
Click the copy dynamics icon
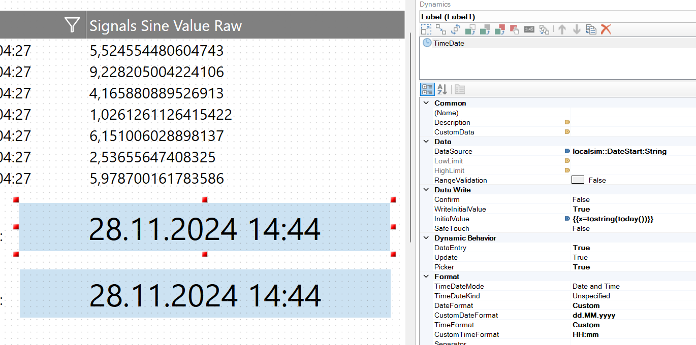click(591, 29)
